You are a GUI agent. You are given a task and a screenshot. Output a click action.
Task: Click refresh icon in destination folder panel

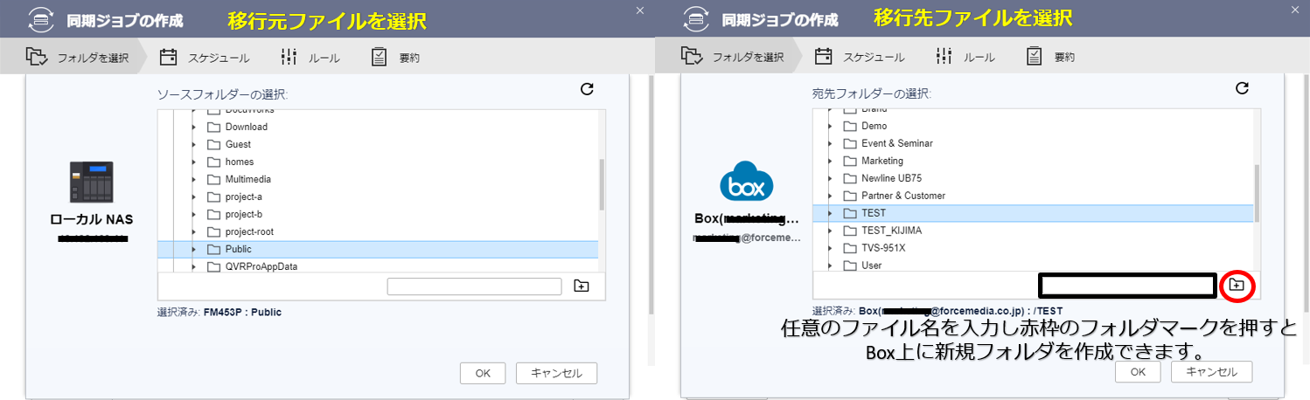point(1241,88)
